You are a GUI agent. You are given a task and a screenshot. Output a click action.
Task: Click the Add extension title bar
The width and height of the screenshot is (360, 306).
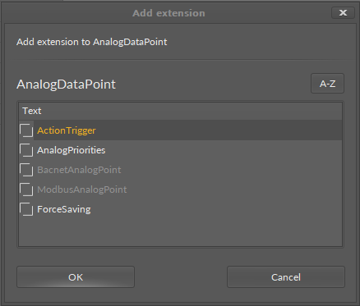tap(168, 13)
